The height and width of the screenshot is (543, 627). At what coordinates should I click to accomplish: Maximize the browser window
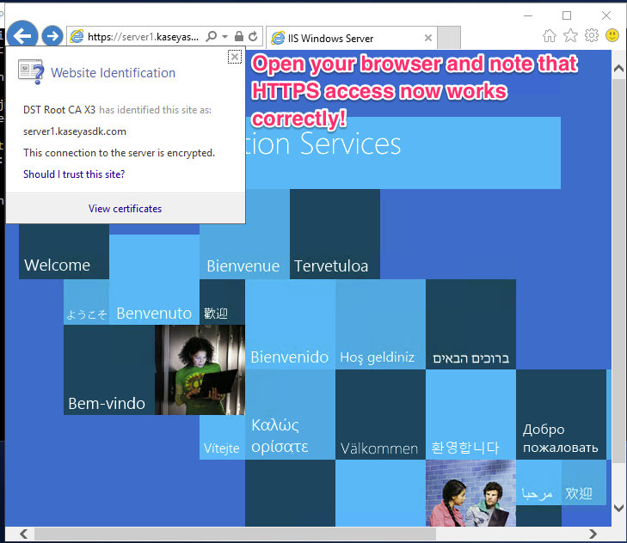pyautogui.click(x=567, y=15)
